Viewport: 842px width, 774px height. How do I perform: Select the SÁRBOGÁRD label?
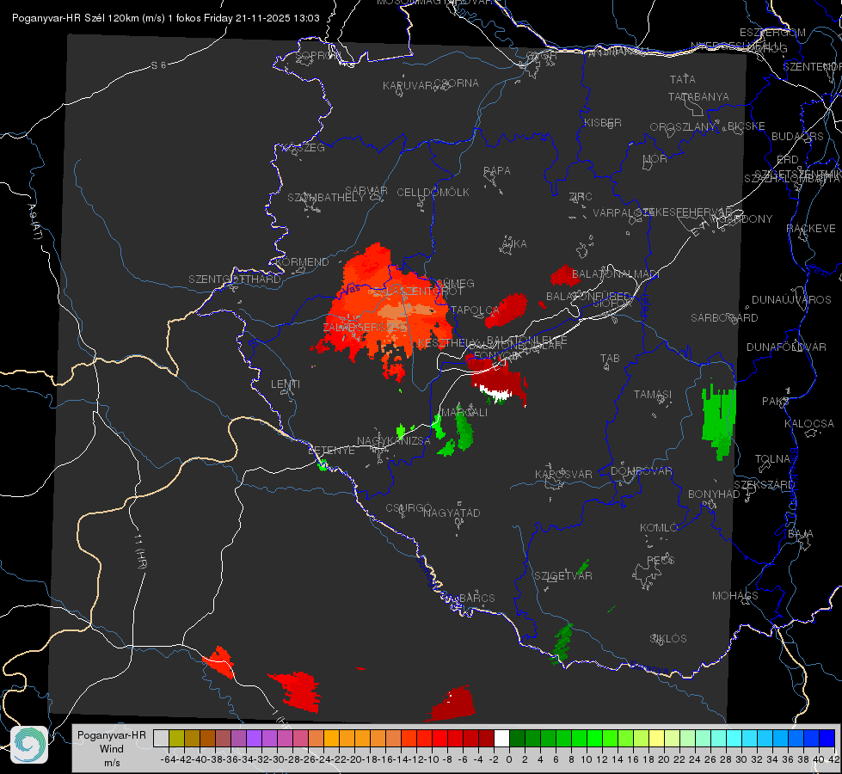[724, 318]
